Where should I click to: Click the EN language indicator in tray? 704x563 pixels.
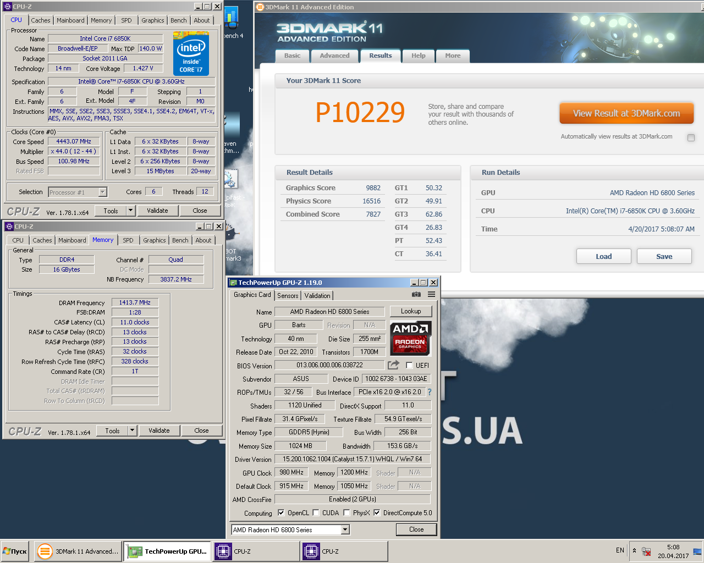620,550
